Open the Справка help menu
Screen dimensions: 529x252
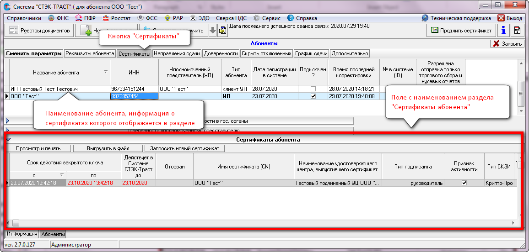click(x=302, y=18)
